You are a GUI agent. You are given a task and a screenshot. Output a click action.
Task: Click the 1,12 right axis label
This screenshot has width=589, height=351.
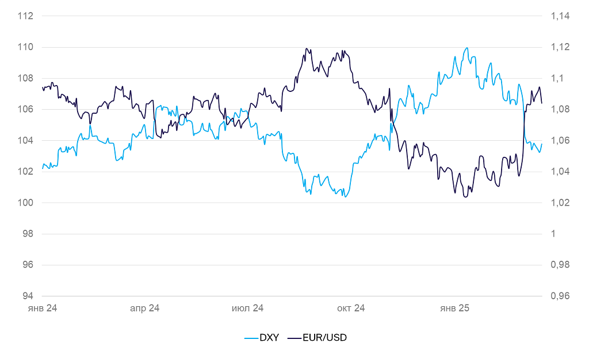(x=560, y=47)
